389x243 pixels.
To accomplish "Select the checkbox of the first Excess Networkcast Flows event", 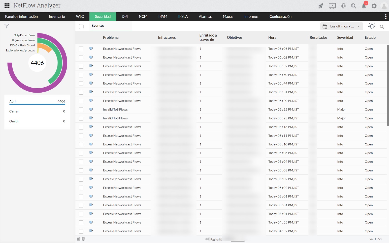I will coord(81,49).
